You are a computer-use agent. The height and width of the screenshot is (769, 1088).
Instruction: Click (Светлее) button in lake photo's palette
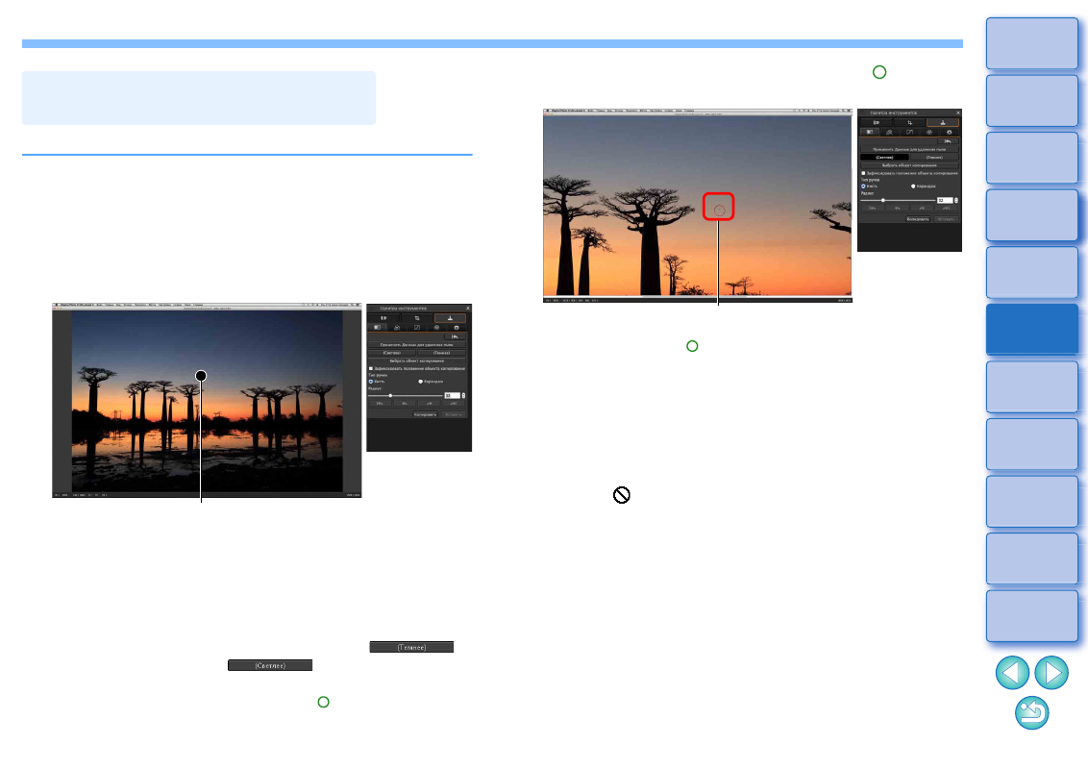click(391, 353)
